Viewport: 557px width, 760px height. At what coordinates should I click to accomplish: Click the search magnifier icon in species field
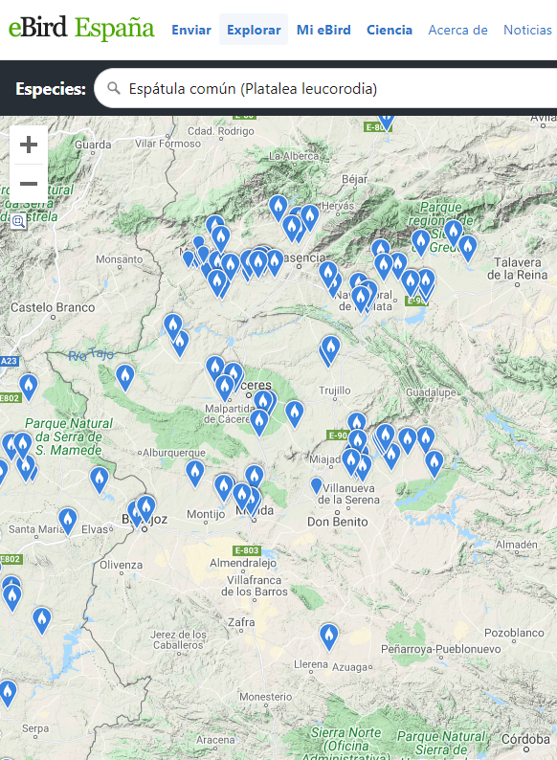coord(114,88)
